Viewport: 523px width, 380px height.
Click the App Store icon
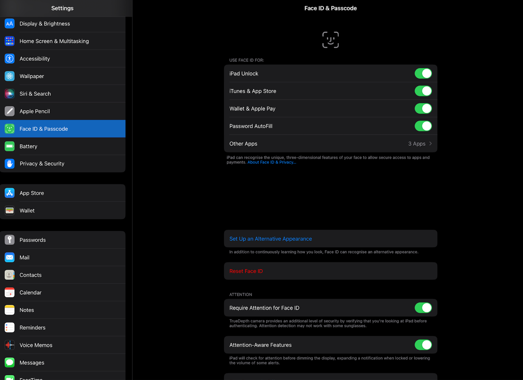(x=9, y=193)
